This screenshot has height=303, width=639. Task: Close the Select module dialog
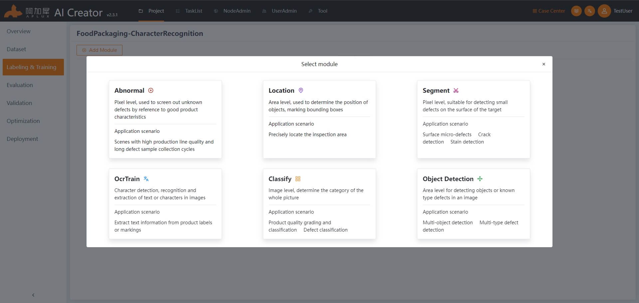(x=544, y=64)
